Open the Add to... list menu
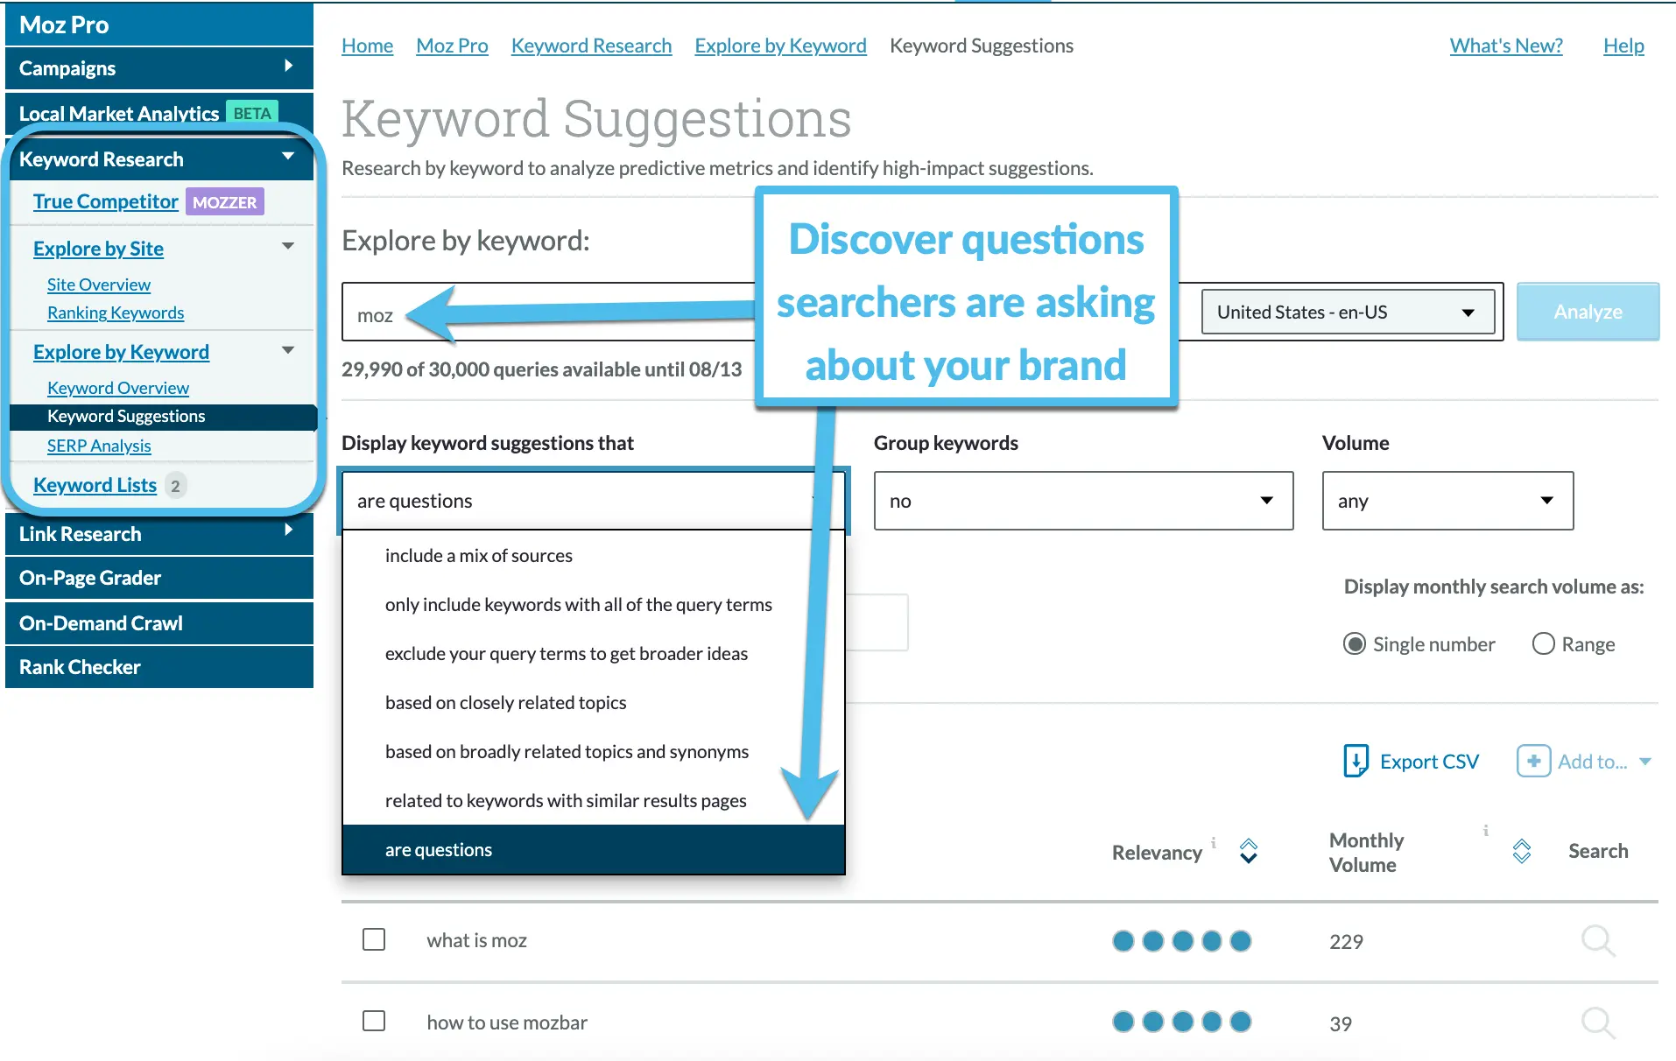Screen dimensions: 1676x1061 click(1585, 761)
